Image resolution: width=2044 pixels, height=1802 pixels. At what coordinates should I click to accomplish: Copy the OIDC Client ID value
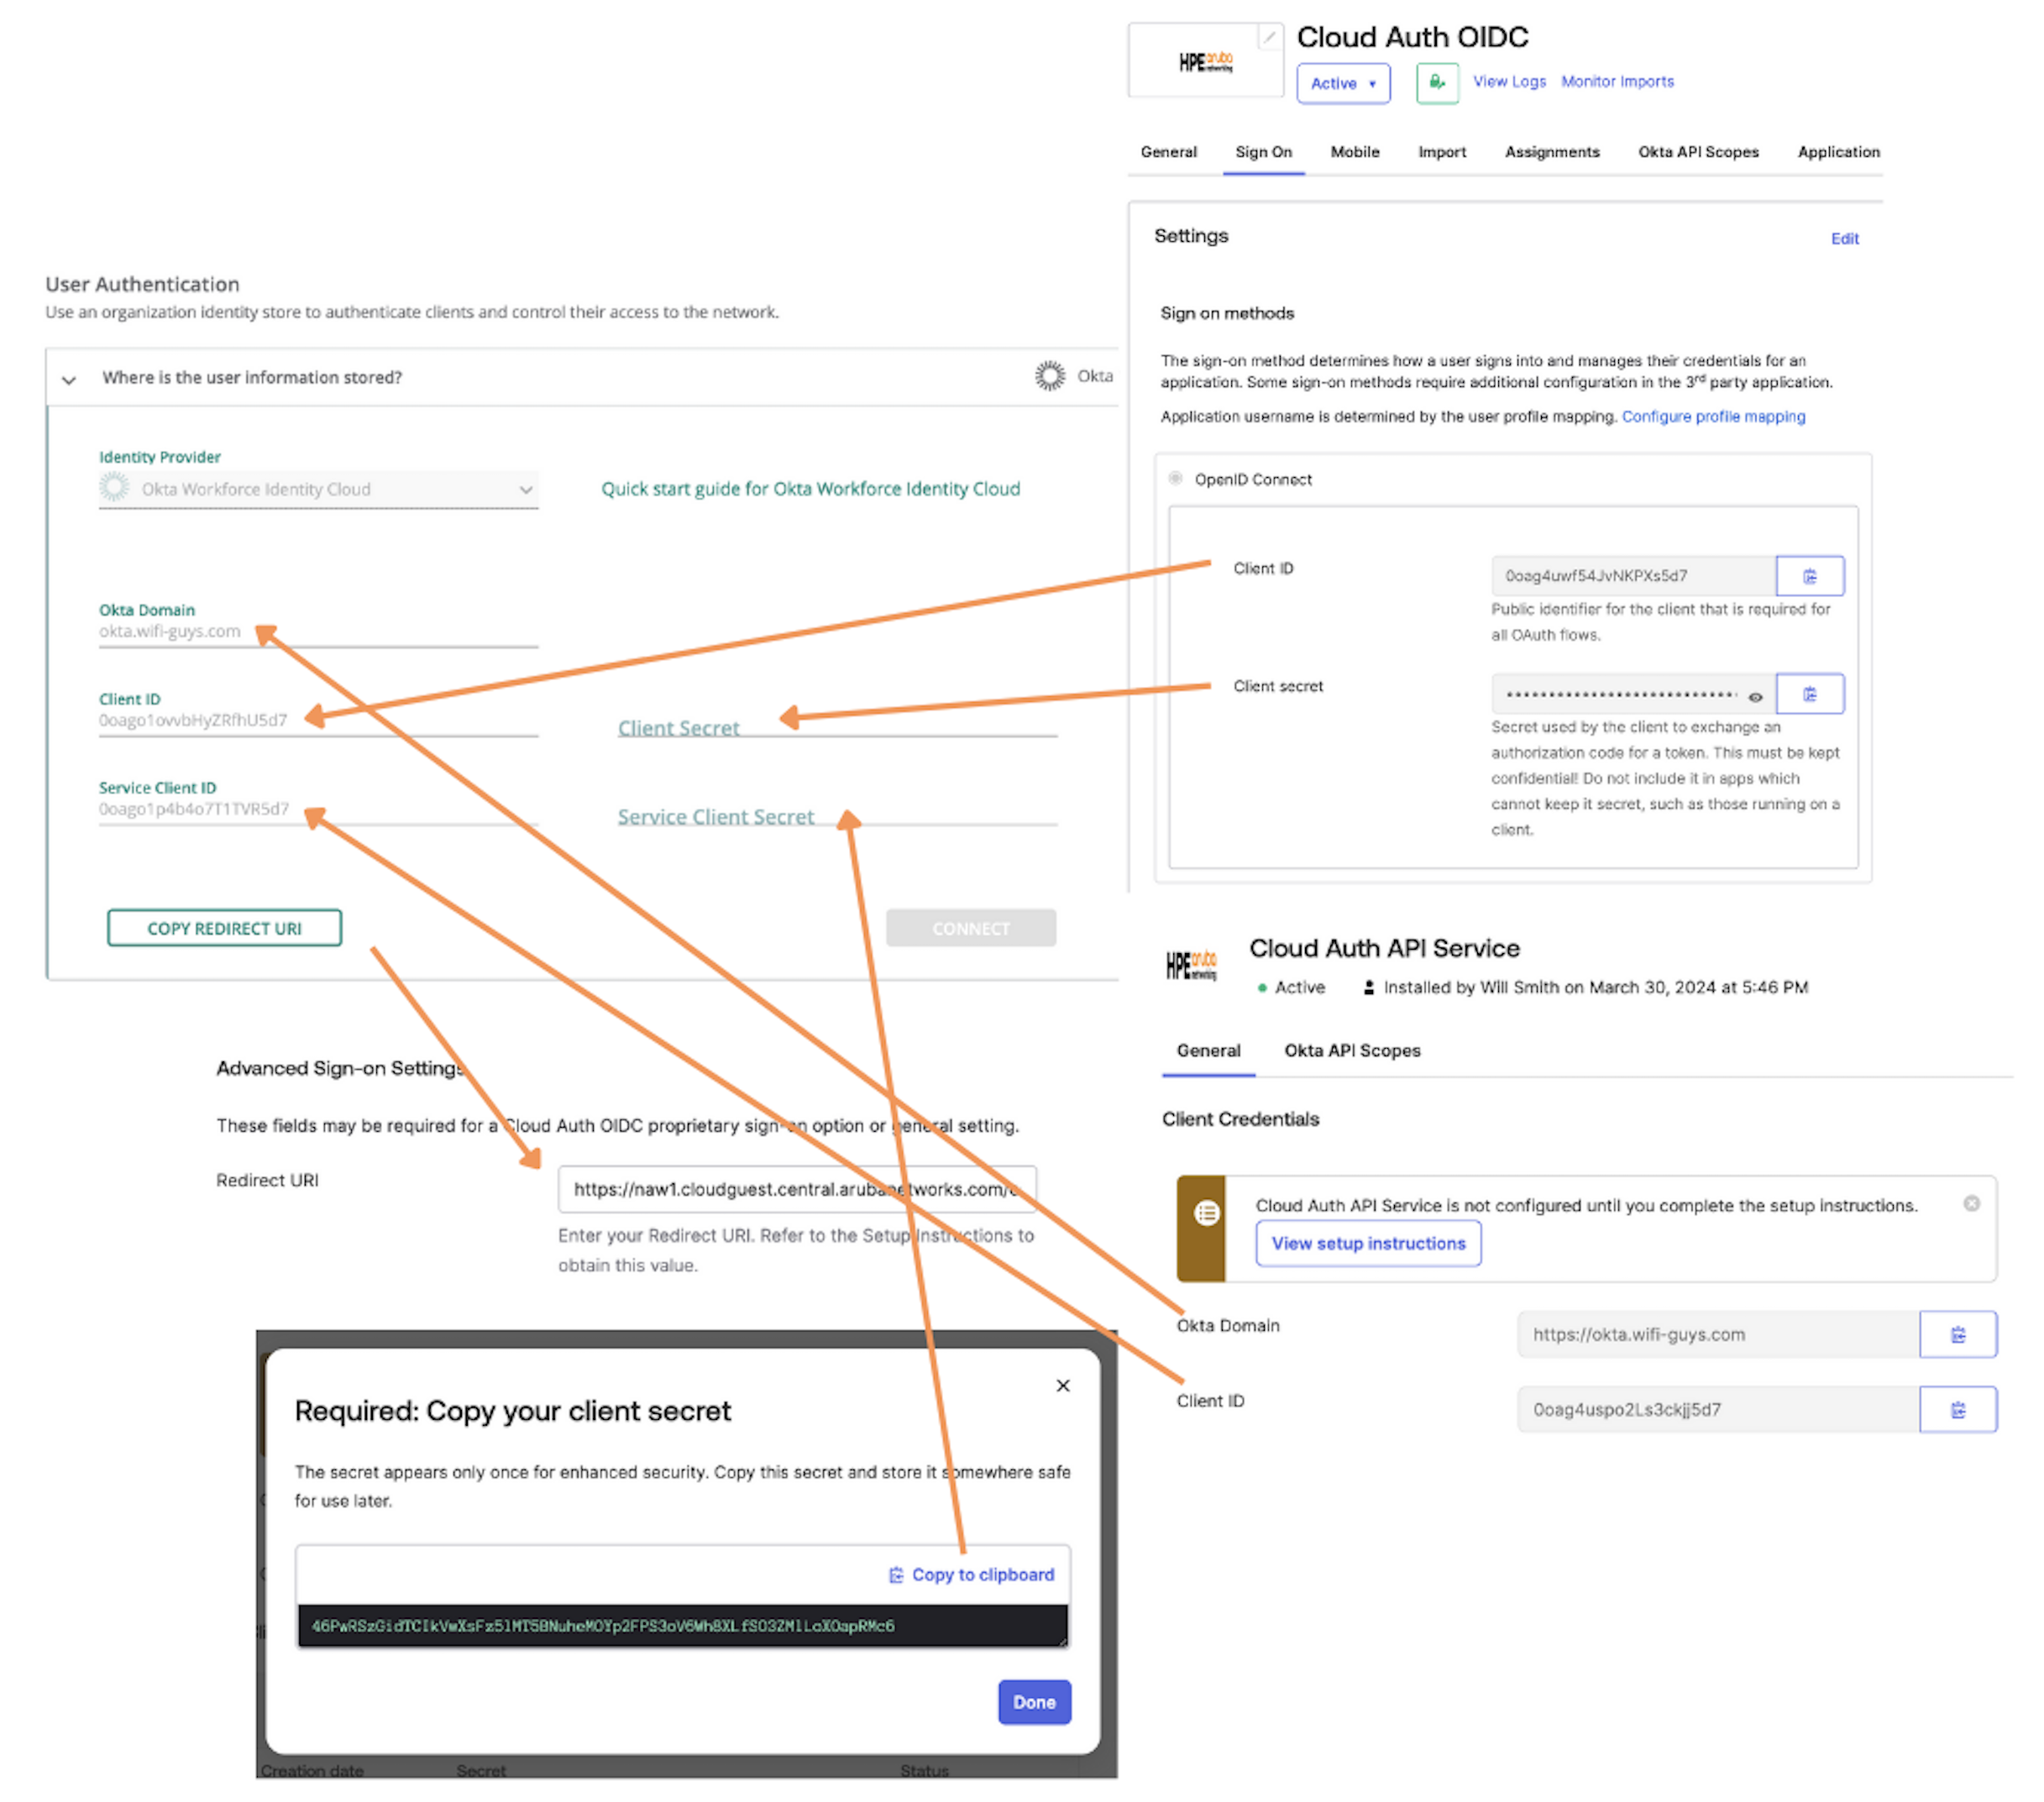[x=1809, y=576]
